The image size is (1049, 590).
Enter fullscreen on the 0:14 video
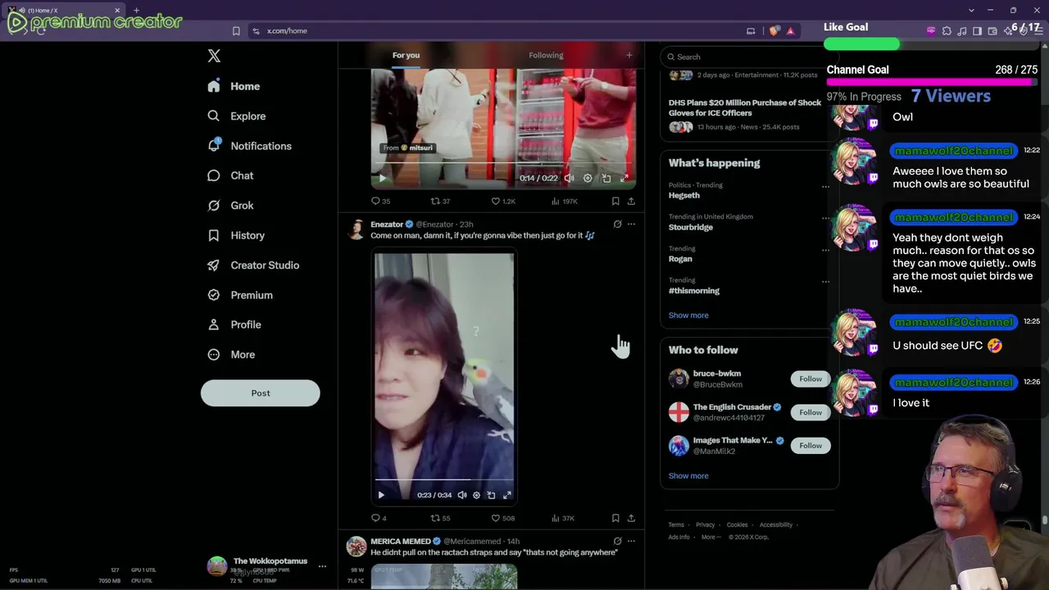(624, 178)
